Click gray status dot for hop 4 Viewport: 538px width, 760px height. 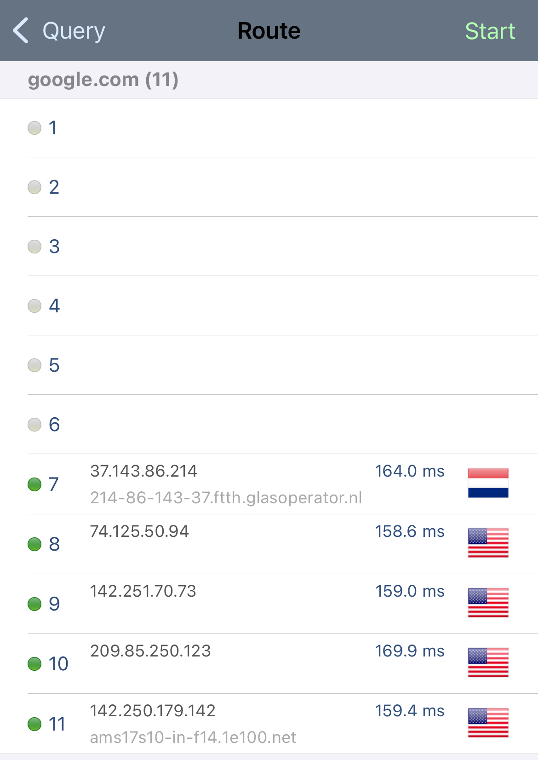pyautogui.click(x=34, y=305)
